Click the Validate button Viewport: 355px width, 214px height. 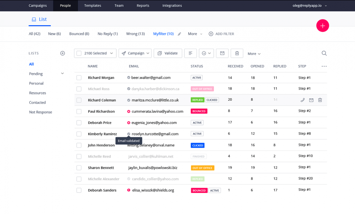click(x=168, y=53)
